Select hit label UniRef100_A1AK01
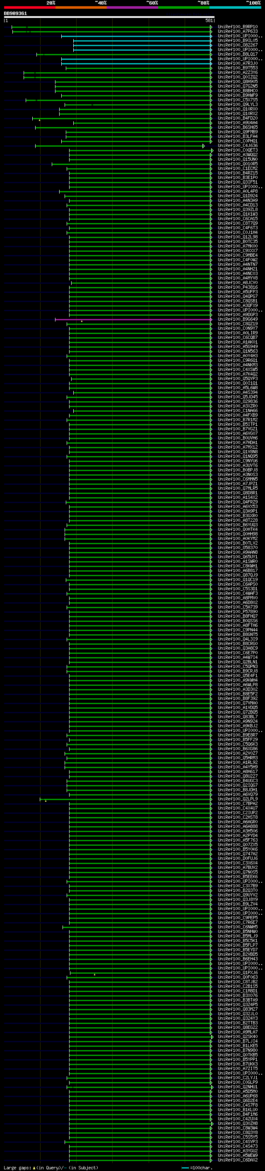Image resolution: width=265 pixels, height=1171 pixels. [x=237, y=342]
